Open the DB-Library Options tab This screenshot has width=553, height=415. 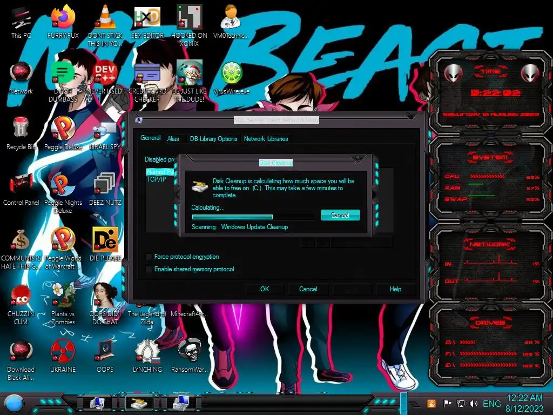tap(213, 139)
